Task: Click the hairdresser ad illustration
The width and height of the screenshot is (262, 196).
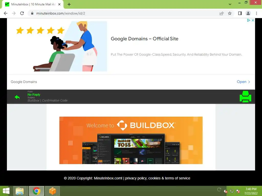Action: coord(62,46)
